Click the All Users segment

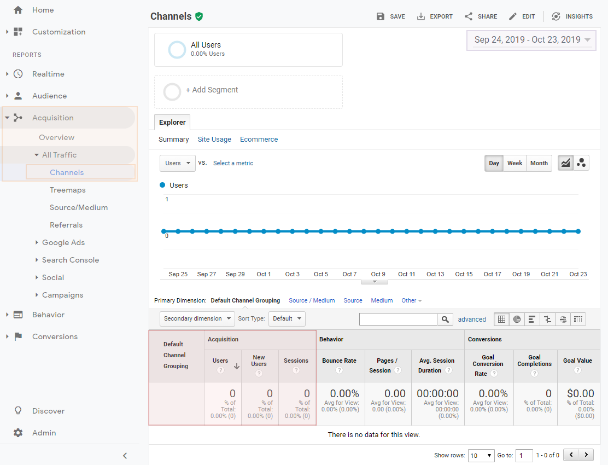click(x=248, y=50)
